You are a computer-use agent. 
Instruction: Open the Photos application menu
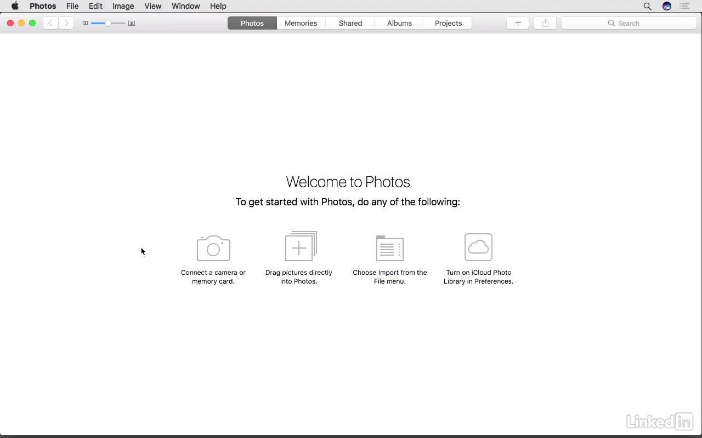click(43, 6)
